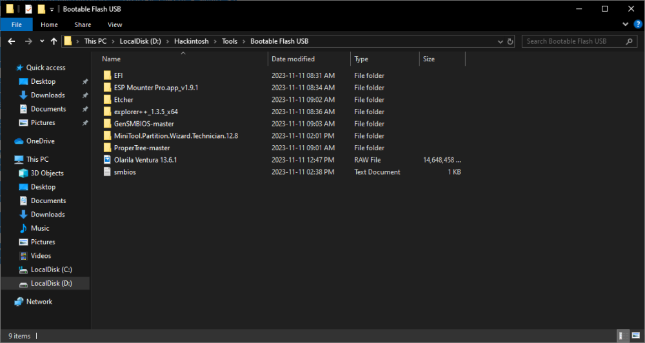This screenshot has width=645, height=343.
Task: Click the Text Document type cell
Action: click(x=377, y=172)
